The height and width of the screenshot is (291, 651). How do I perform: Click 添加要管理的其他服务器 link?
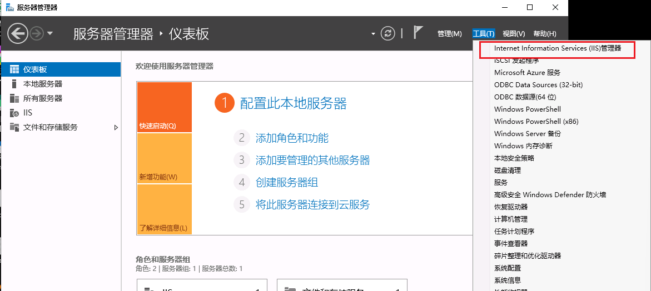click(312, 159)
